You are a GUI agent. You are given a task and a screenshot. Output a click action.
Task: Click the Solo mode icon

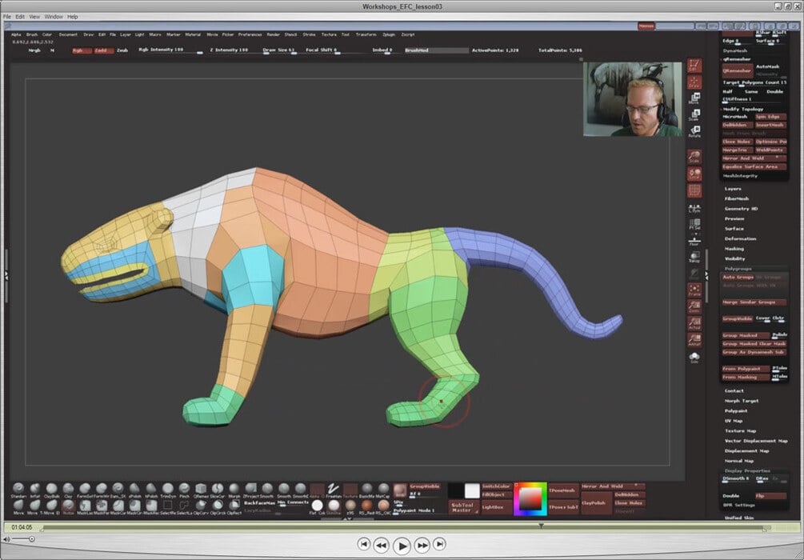coord(694,357)
